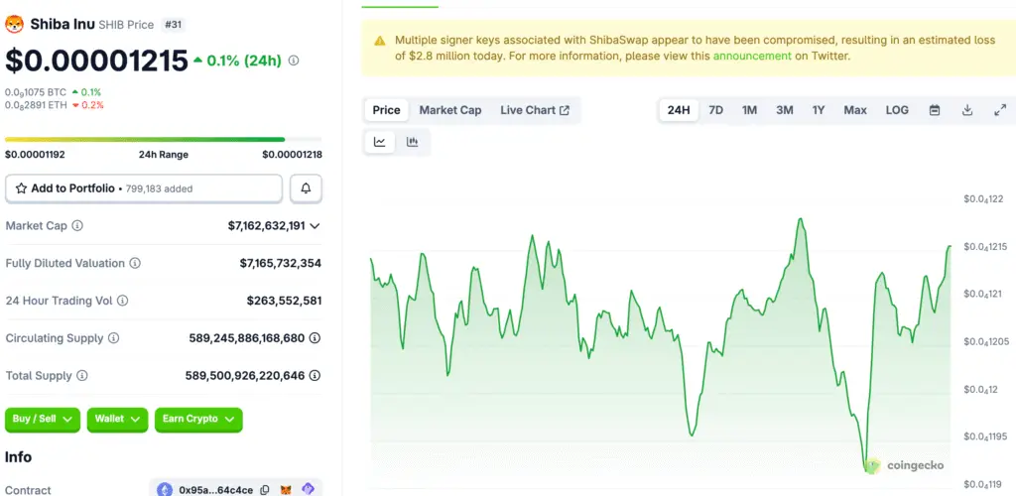Click the 0.0₉1075 BTC price line
This screenshot has height=496, width=1016.
(54, 92)
